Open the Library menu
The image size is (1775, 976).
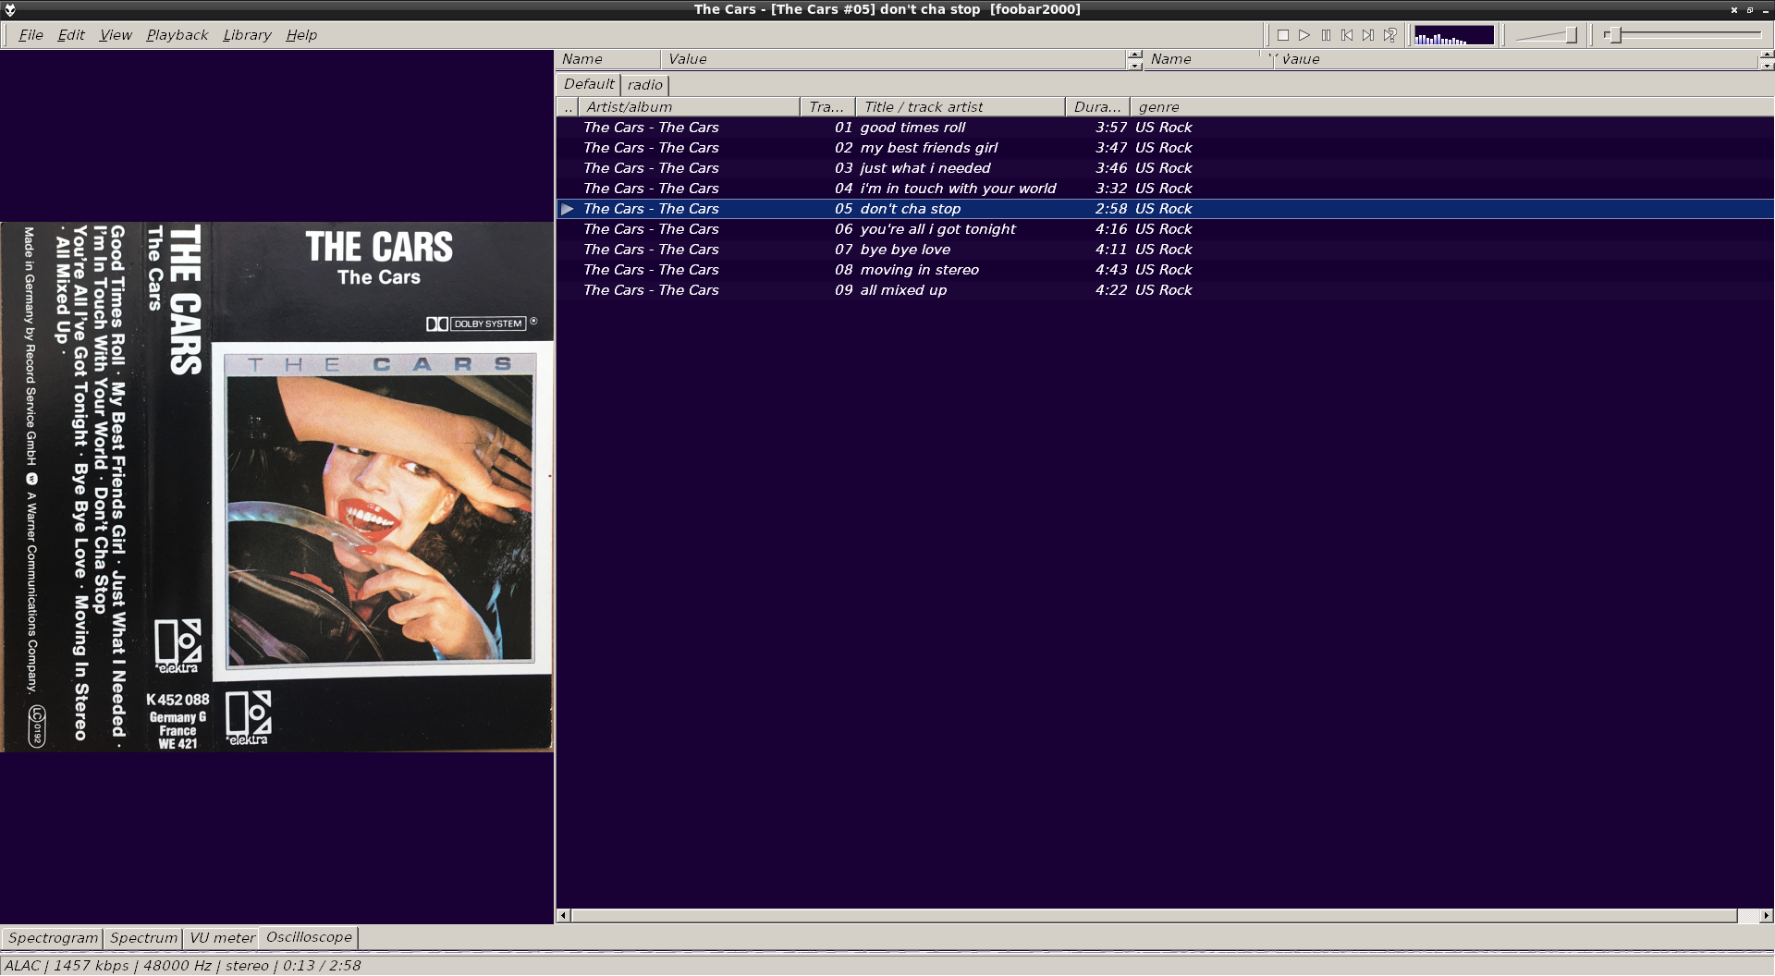coord(247,35)
